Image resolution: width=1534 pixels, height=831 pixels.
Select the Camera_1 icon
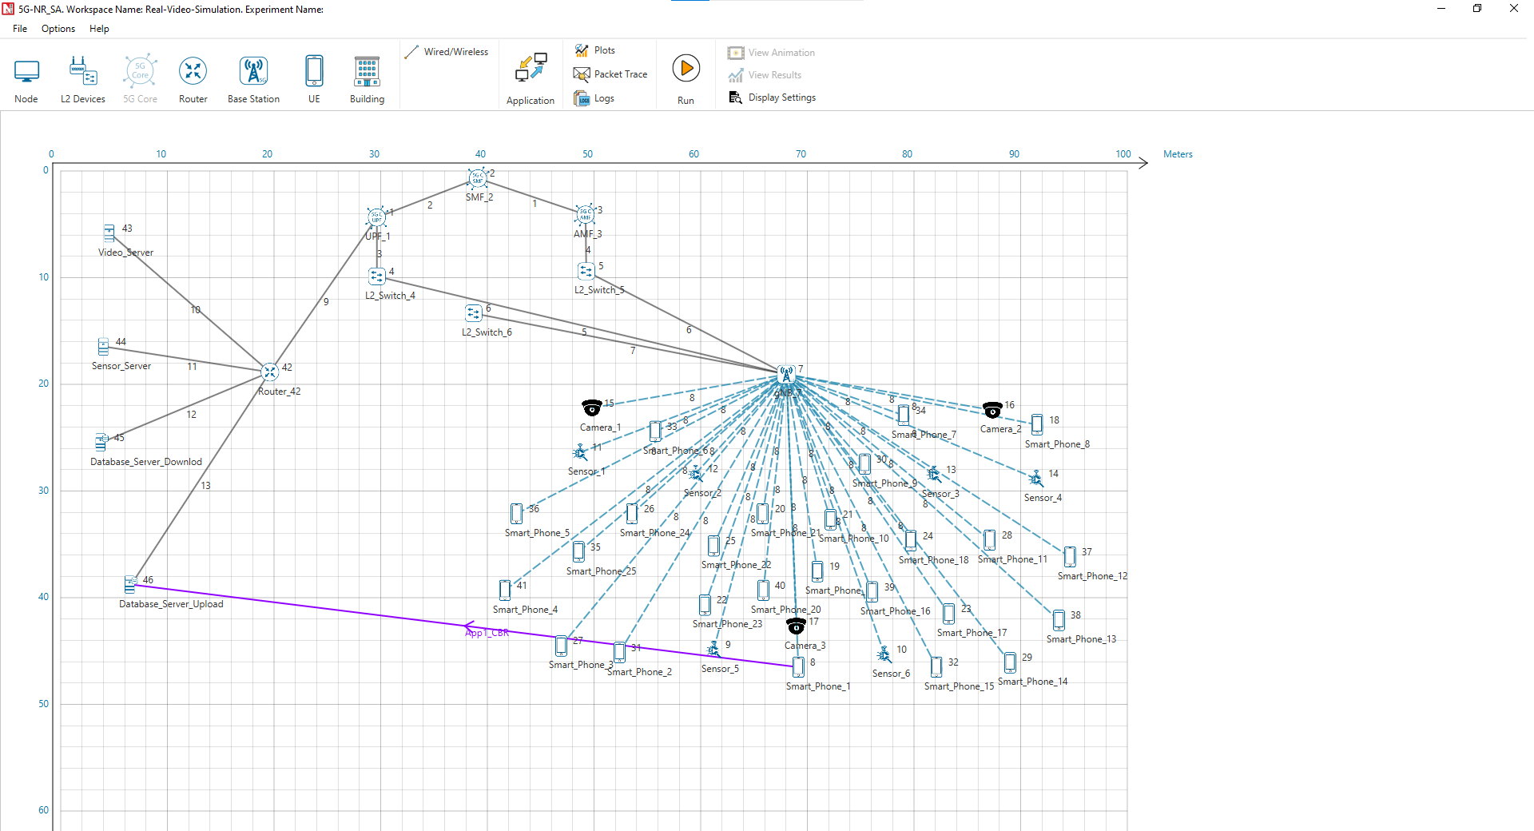point(591,408)
